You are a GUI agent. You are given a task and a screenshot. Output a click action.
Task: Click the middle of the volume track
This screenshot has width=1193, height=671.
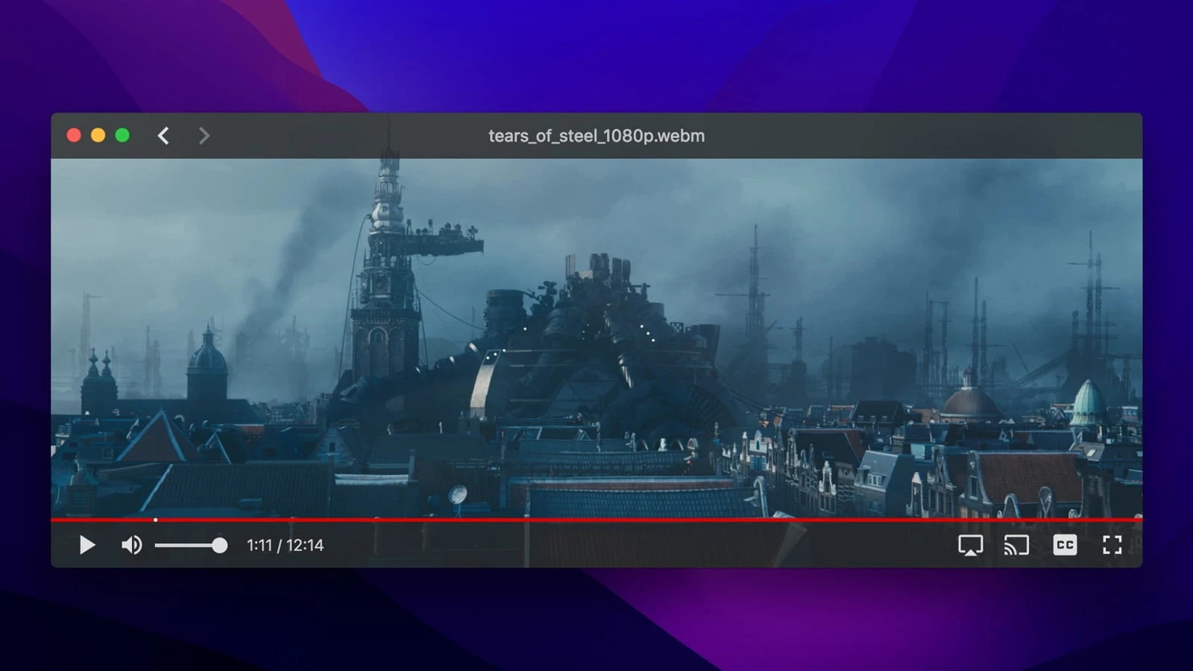[187, 546]
